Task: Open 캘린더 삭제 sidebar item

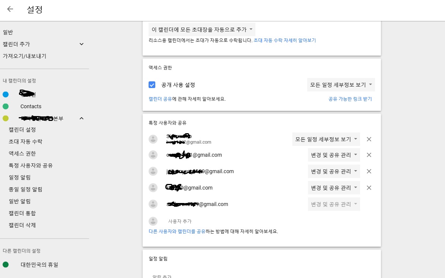Action: click(22, 225)
